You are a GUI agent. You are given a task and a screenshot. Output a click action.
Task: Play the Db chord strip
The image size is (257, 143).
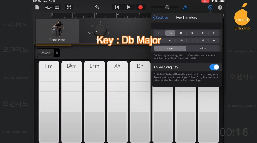[x=140, y=102]
